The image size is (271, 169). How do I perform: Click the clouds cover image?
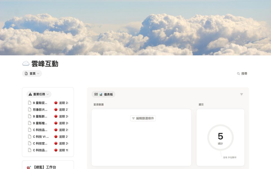tap(135, 28)
